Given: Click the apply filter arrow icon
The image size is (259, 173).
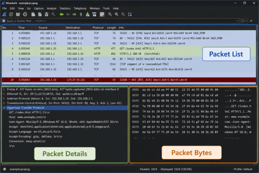Looking at the screenshot, I should 242,21.
